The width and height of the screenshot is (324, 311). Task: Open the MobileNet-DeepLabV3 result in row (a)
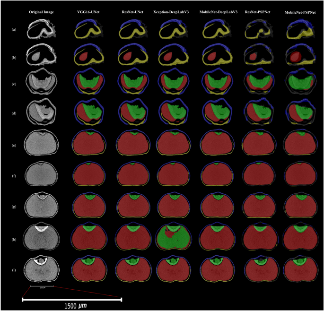point(218,29)
